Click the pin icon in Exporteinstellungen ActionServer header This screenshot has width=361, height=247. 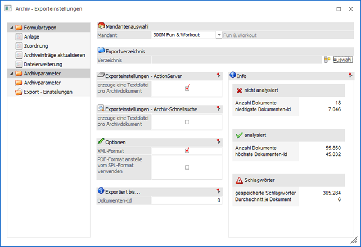point(218,75)
